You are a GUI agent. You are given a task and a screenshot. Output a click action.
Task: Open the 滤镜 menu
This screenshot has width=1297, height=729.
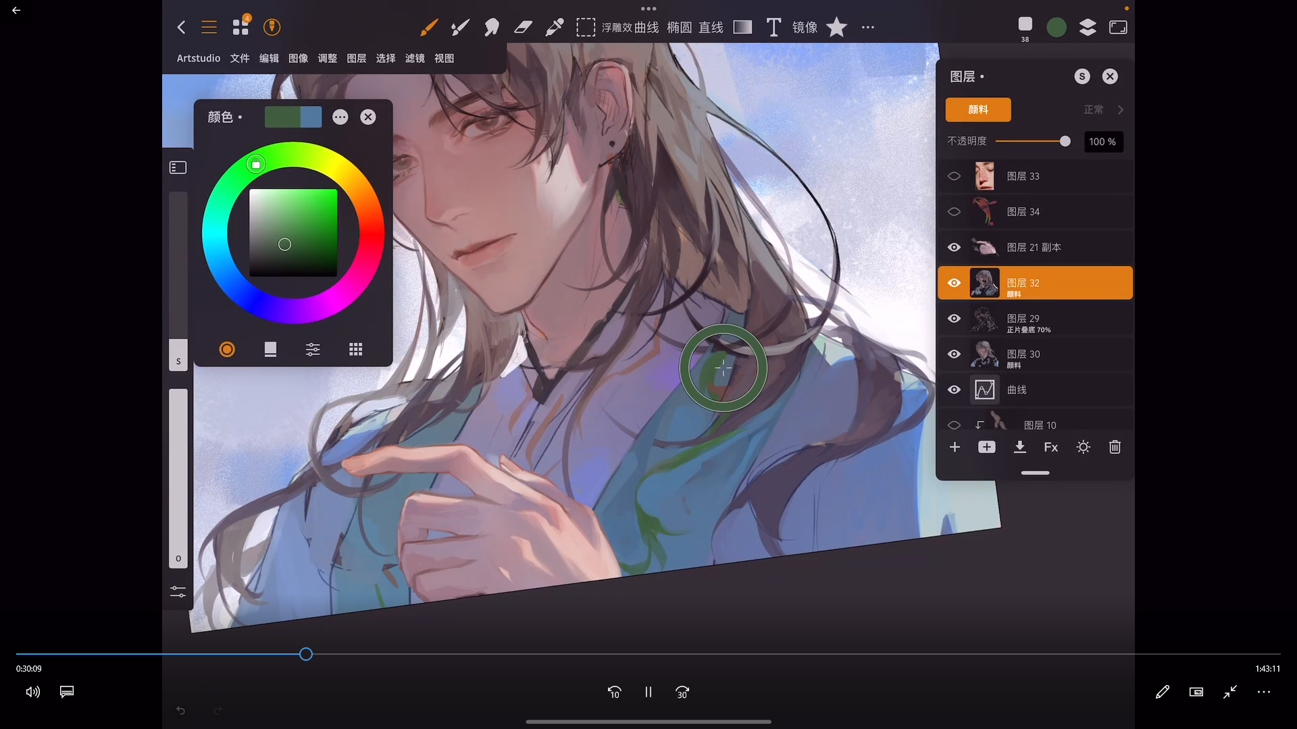coord(415,58)
